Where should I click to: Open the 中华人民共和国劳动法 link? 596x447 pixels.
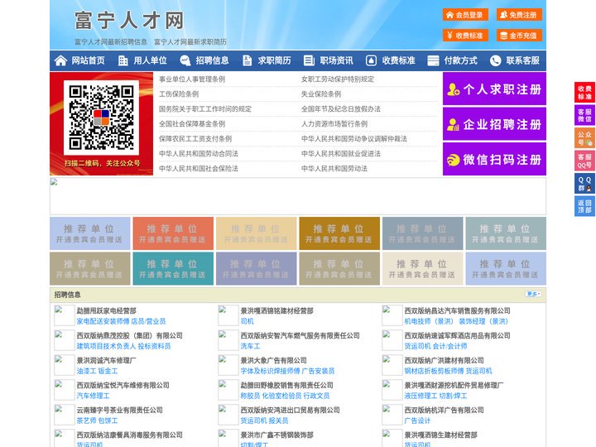[x=334, y=168]
